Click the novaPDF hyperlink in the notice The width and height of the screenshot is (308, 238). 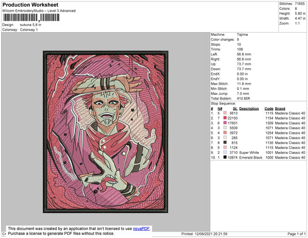(x=141, y=229)
